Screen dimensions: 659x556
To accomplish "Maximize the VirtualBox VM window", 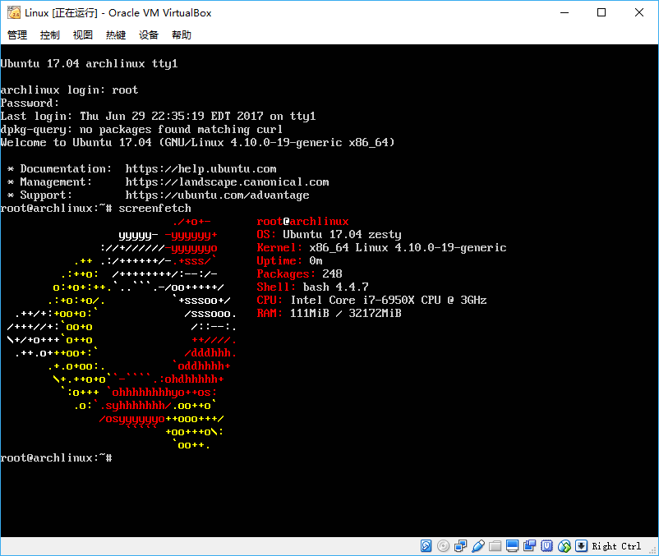I will (601, 12).
